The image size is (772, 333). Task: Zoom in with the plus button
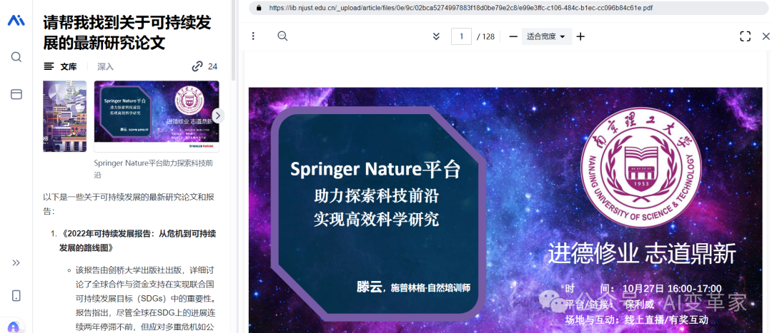point(580,36)
